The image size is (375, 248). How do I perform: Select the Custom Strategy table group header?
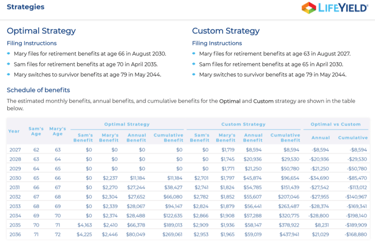click(x=243, y=124)
